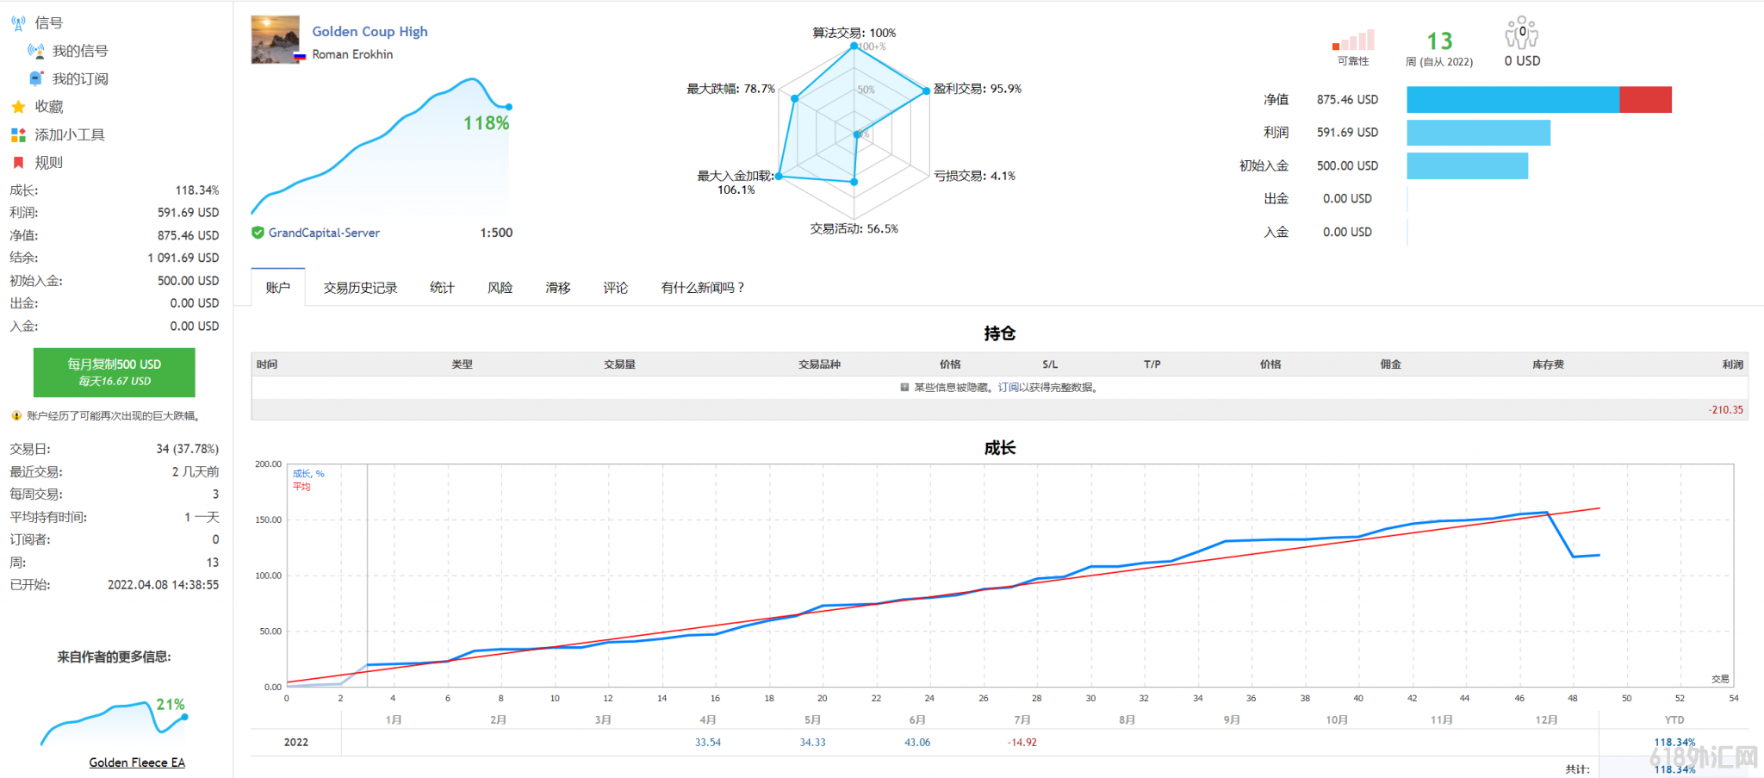
Task: Click the June 2022 value 43.06
Action: point(917,743)
